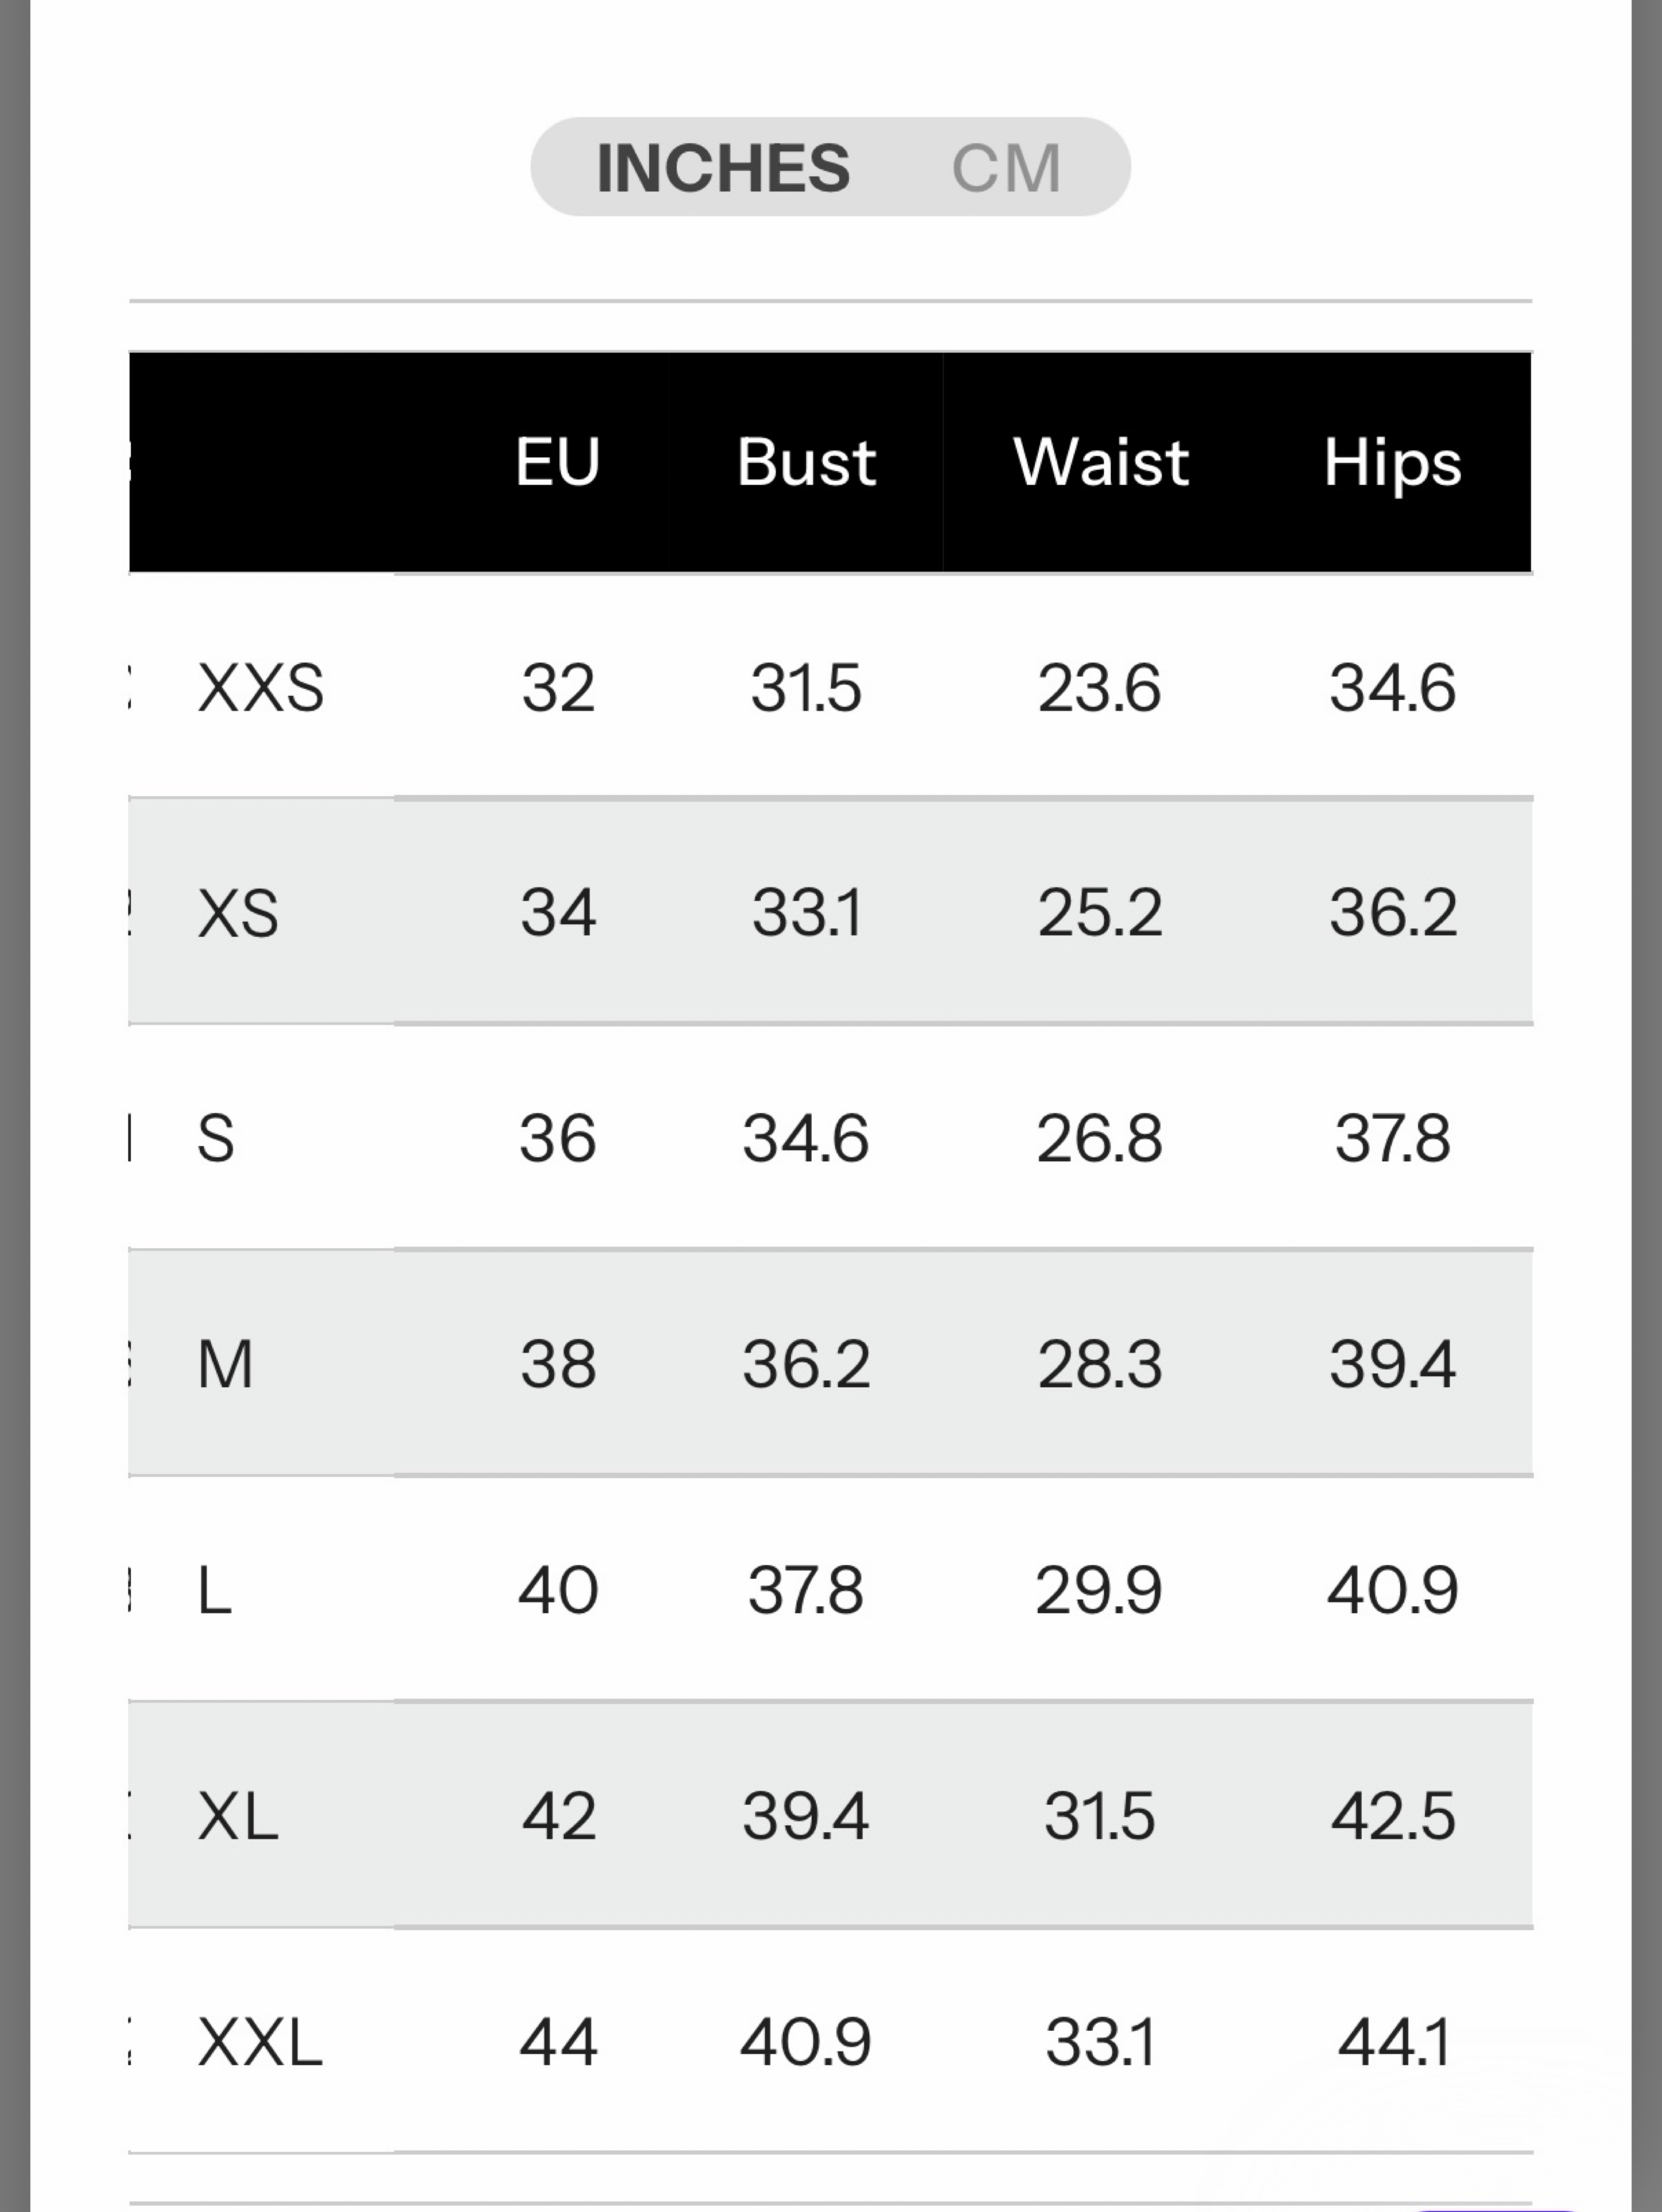This screenshot has height=2212, width=1662.
Task: Select the S size row label
Action: pyautogui.click(x=215, y=1138)
